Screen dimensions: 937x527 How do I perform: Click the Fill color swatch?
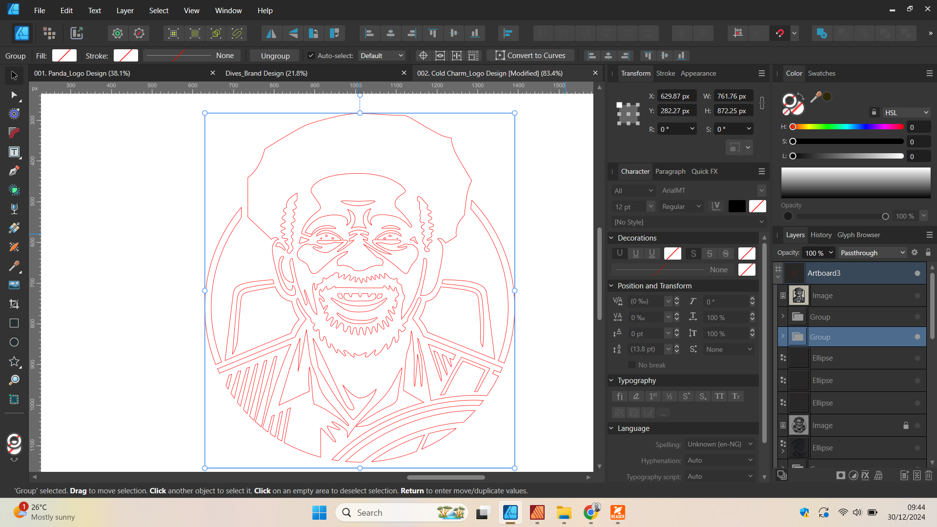[x=64, y=56]
